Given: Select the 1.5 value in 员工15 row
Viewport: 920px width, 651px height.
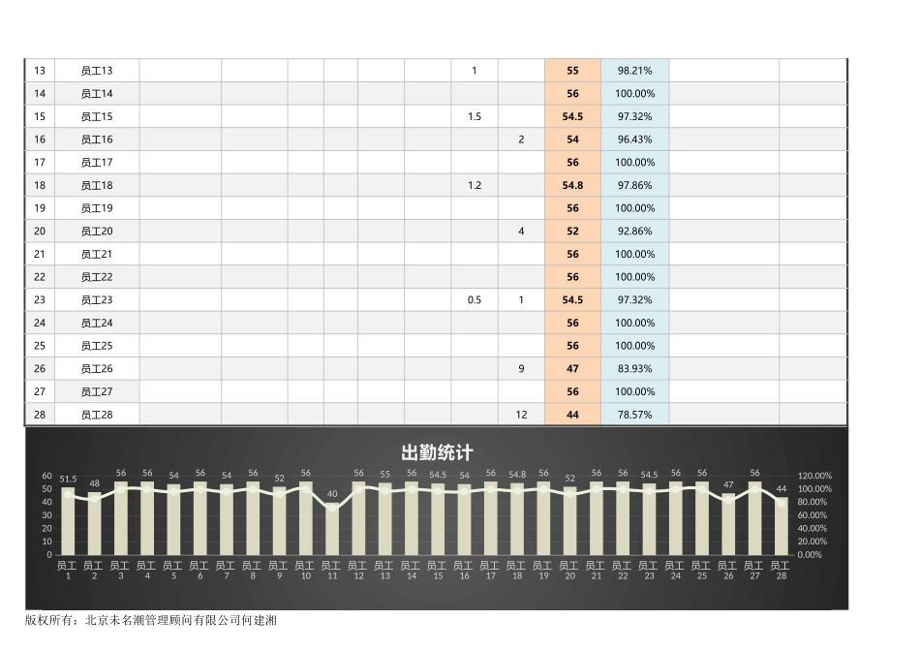Looking at the screenshot, I should coord(475,116).
